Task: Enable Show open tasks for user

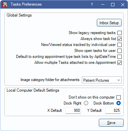Action: pos(120,51)
